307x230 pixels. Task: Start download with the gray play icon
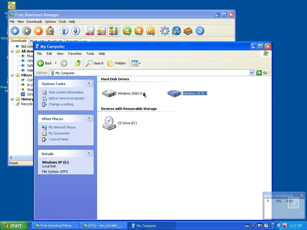[x=27, y=31]
